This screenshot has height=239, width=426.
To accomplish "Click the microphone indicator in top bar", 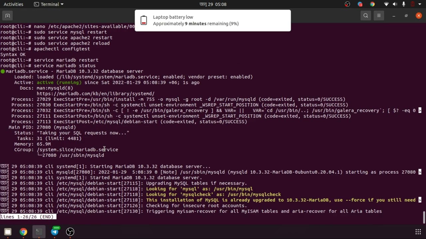I will [404, 4].
